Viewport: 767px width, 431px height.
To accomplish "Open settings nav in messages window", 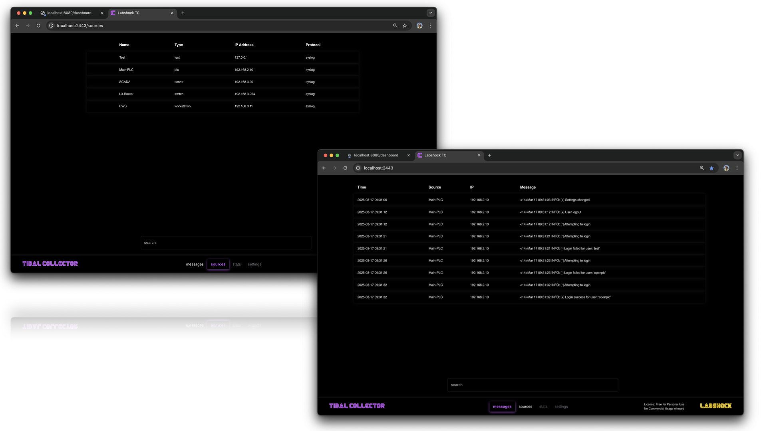I will coord(561,407).
